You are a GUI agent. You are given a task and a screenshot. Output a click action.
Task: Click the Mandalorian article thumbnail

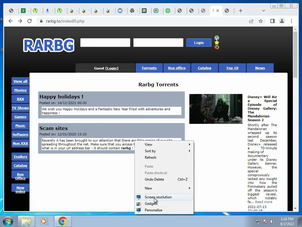click(x=216, y=109)
